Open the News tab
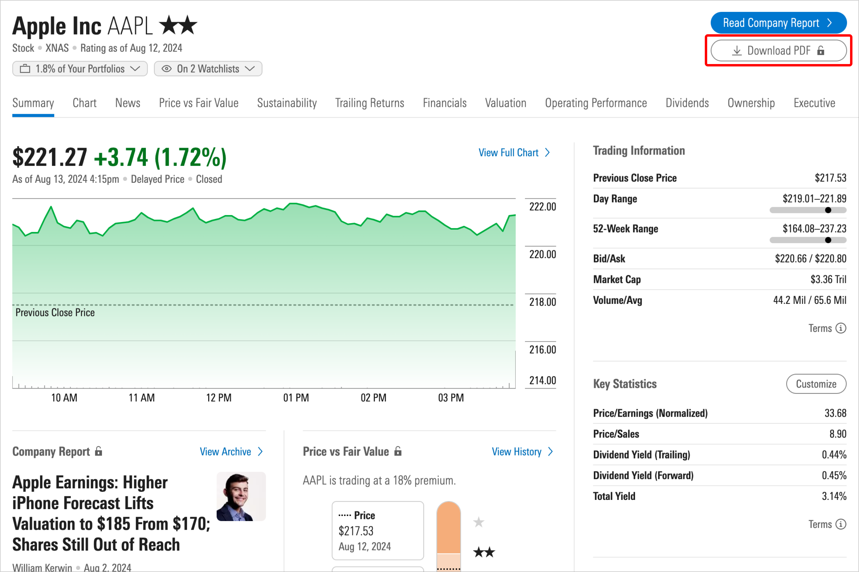The width and height of the screenshot is (859, 572). click(x=127, y=103)
